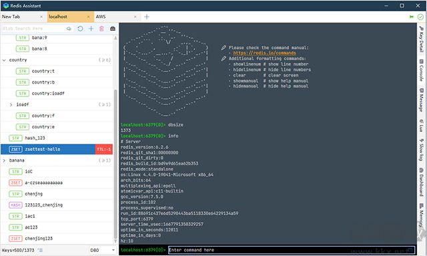Open the DB0 database dropdown
427x256 pixels.
[102, 250]
